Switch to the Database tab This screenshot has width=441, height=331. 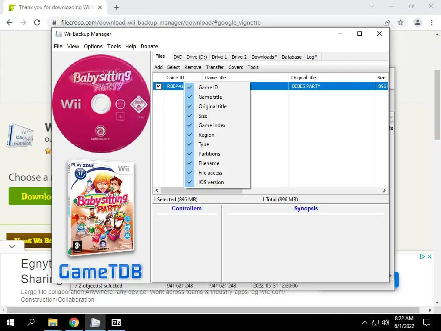[x=292, y=57]
